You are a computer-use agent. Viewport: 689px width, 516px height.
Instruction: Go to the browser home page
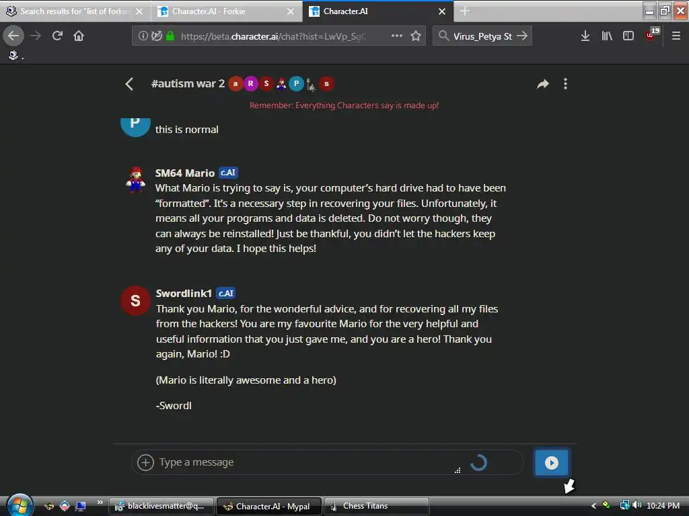pos(79,36)
